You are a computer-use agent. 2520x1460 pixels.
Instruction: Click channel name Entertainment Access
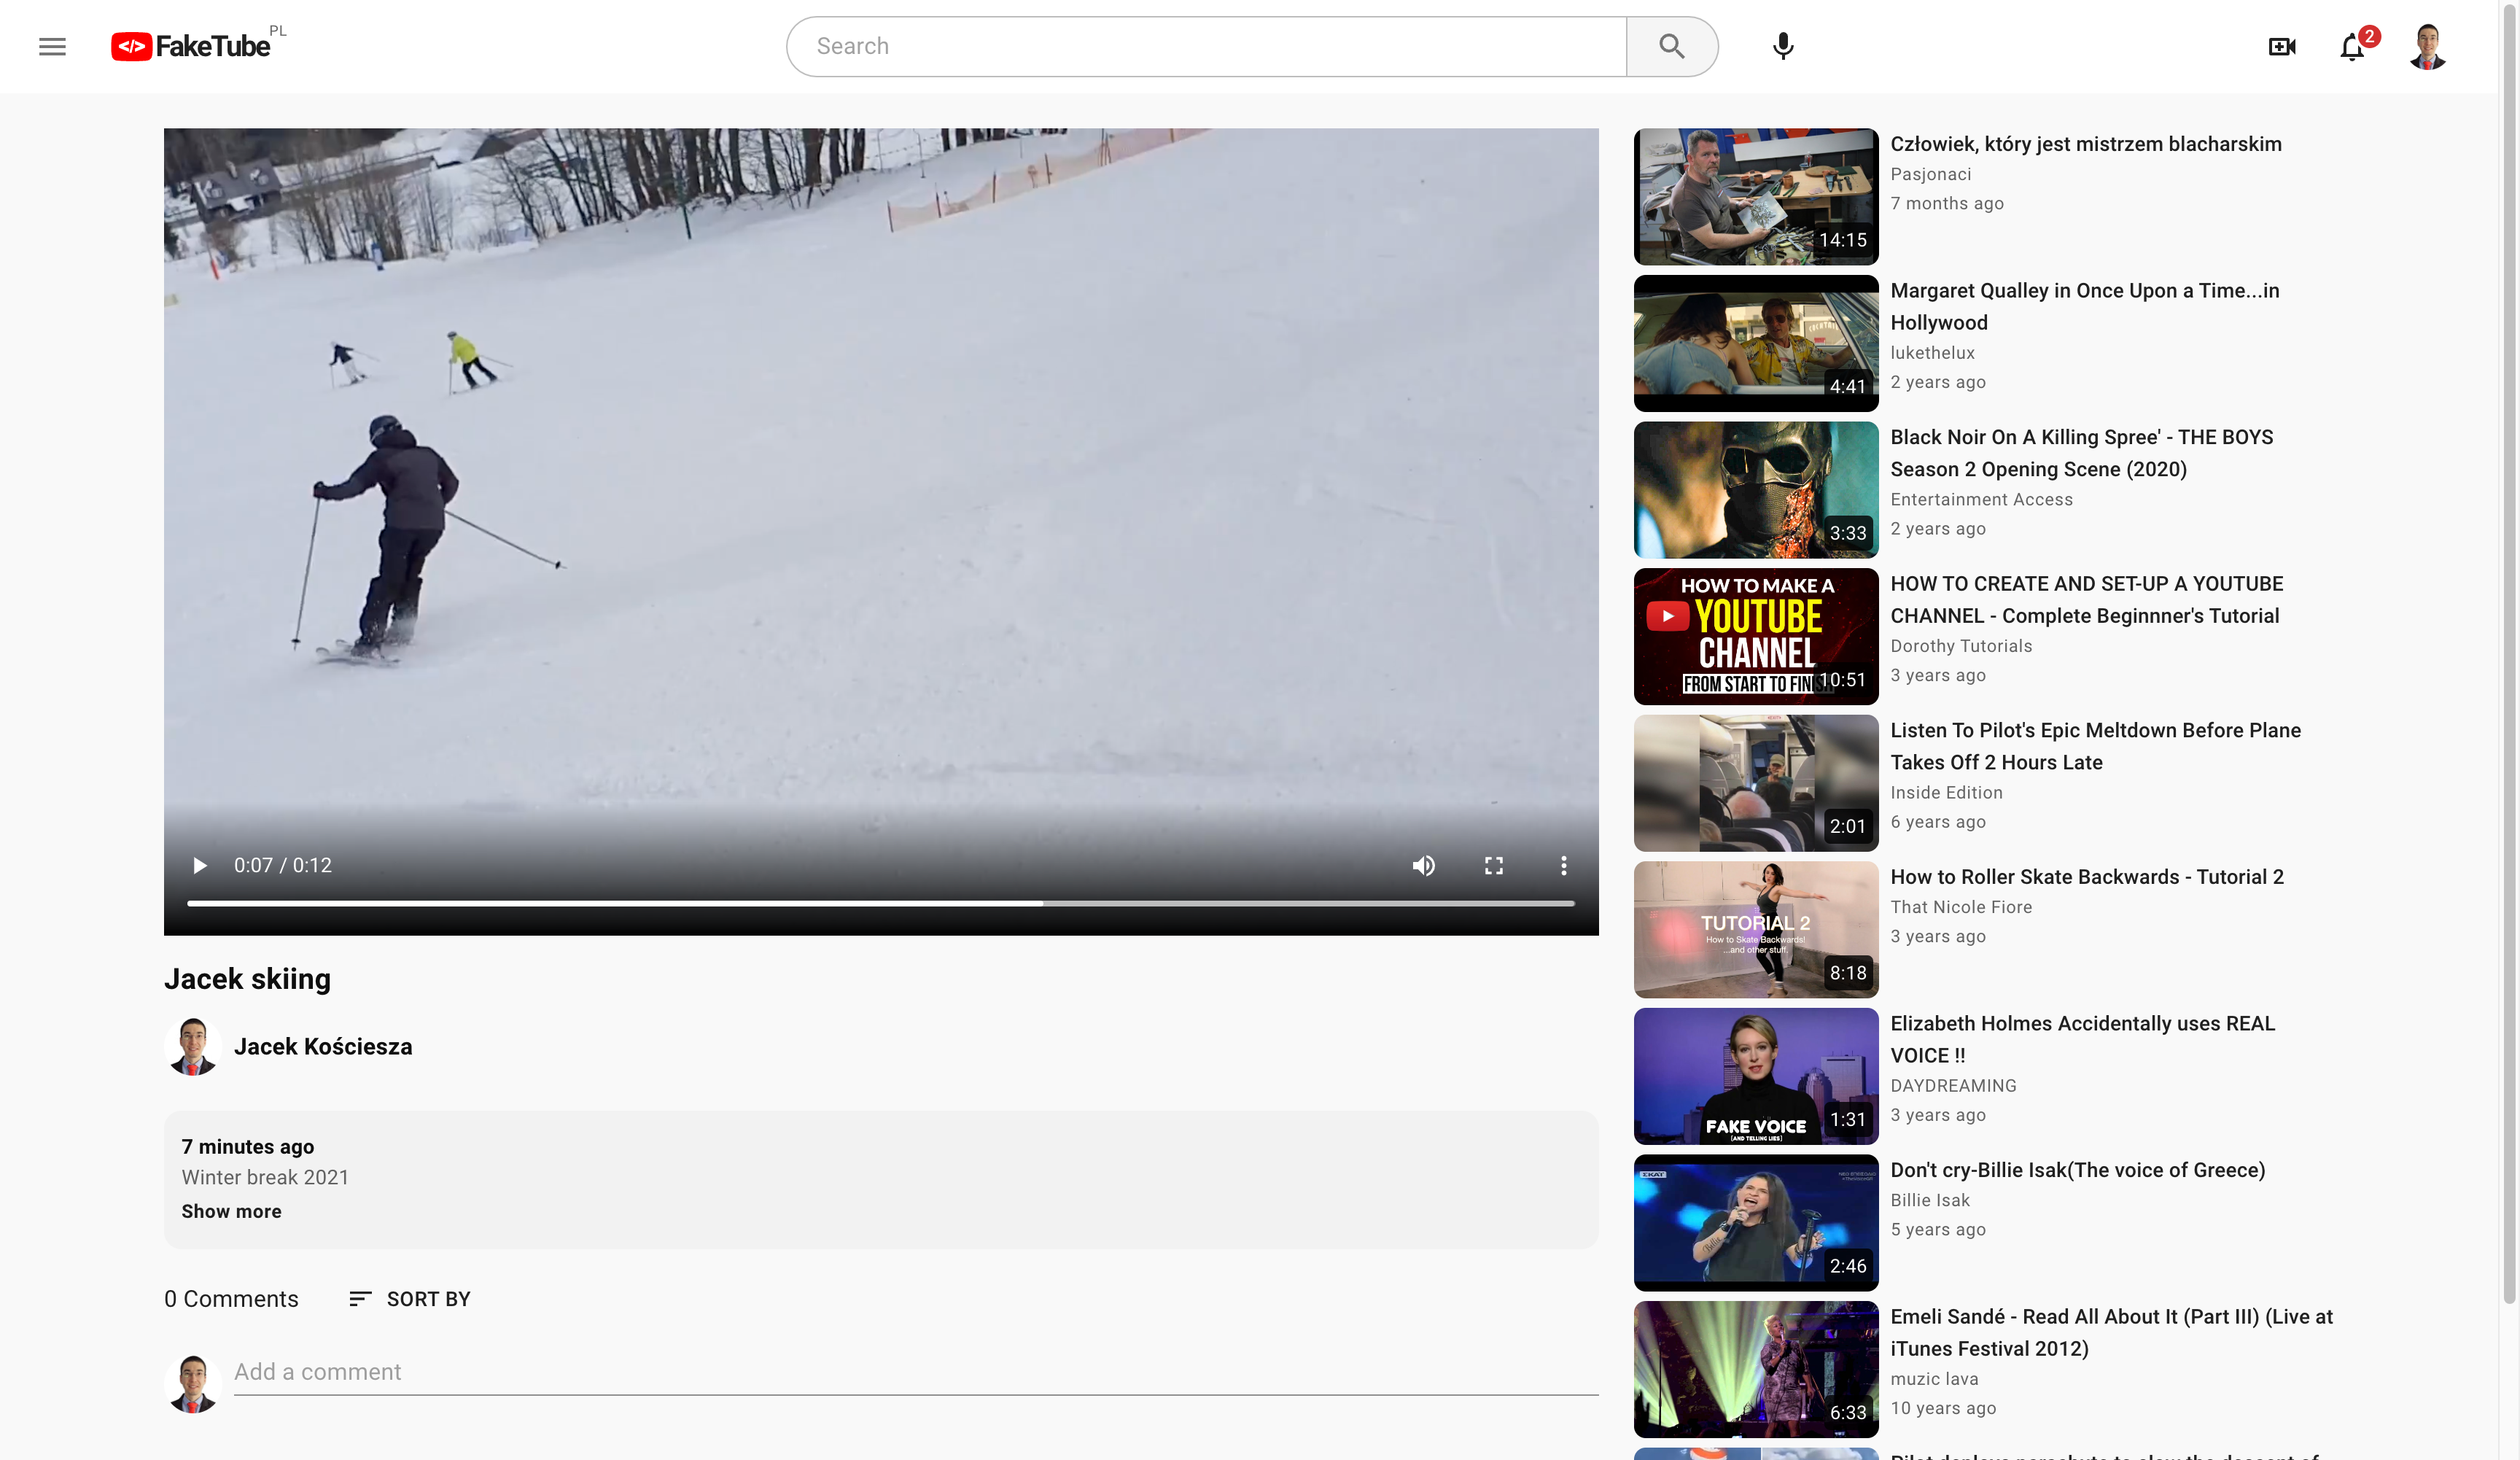pyautogui.click(x=1982, y=499)
